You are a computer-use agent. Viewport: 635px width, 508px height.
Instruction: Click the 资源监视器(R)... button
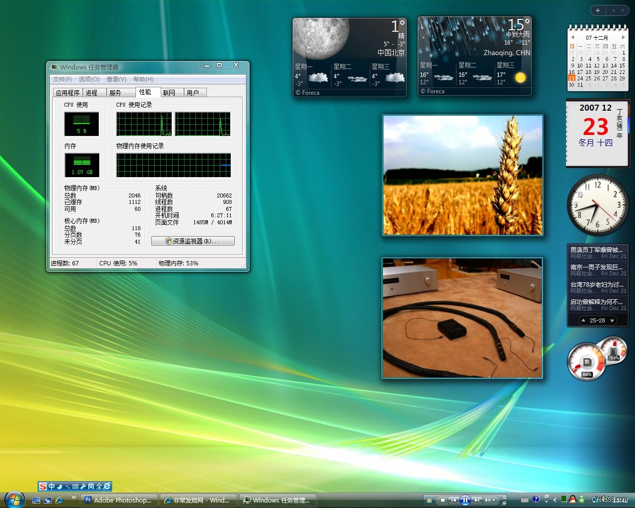click(192, 241)
